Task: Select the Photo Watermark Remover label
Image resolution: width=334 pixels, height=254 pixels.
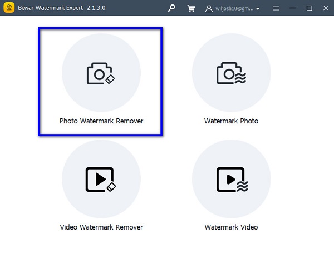Action: point(101,121)
